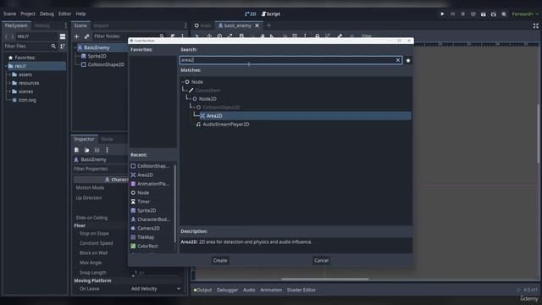Pick Area2D icon in Recent list
This screenshot has width=542, height=305.
133,175
